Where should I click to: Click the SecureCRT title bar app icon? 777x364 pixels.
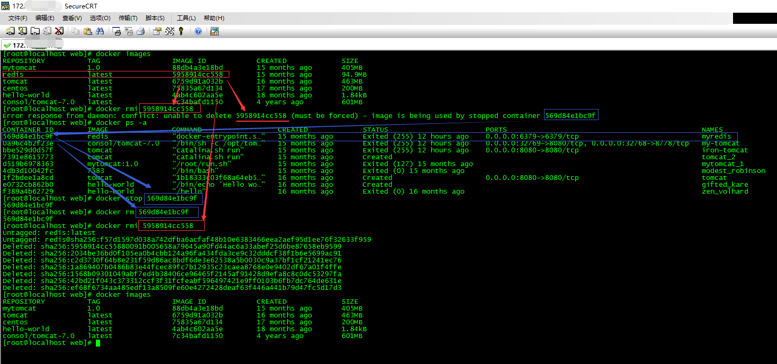point(6,6)
